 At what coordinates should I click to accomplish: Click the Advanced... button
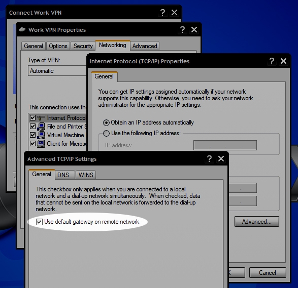(x=257, y=222)
